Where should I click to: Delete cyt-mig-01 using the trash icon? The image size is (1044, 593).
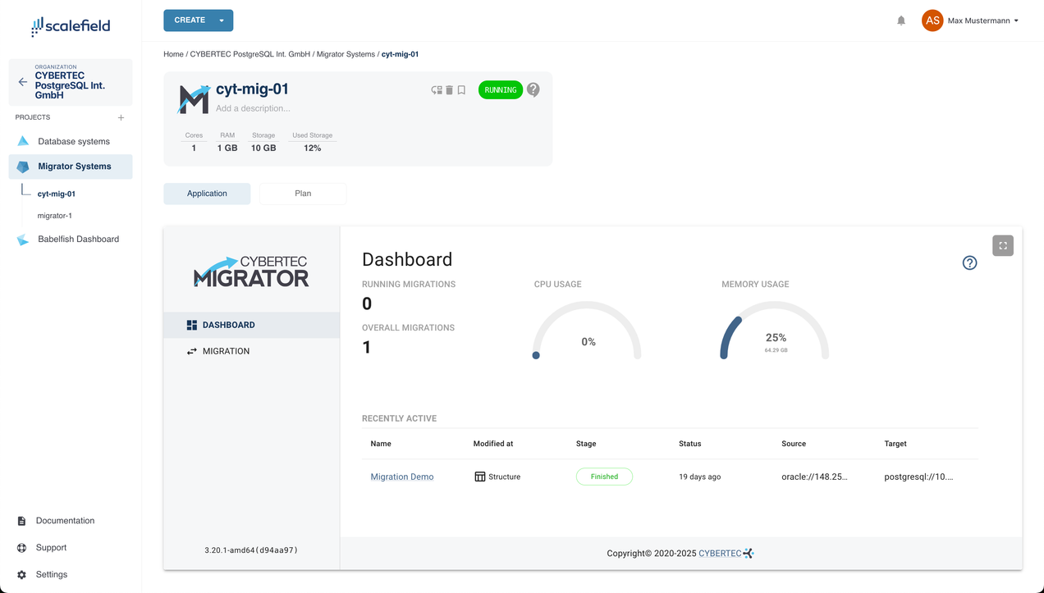pos(449,90)
